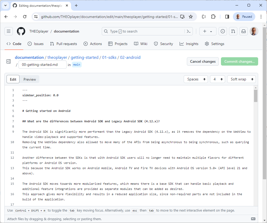
Task: Switch to the Issues tab
Action: point(36,44)
